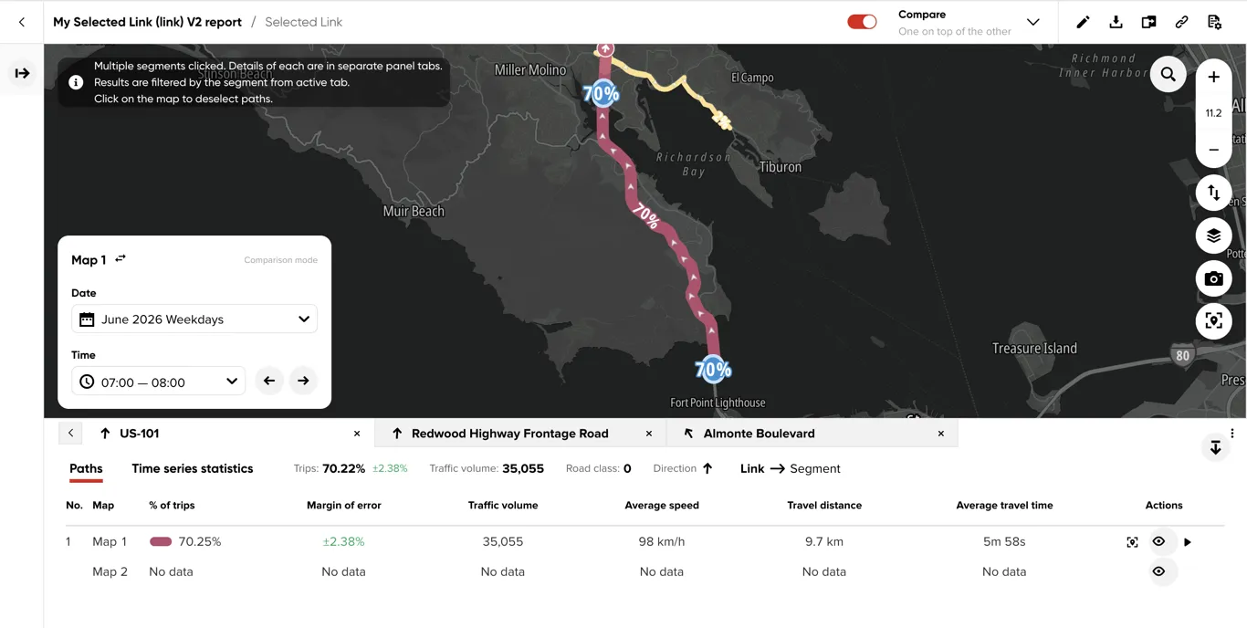Viewport: 1247px width, 628px height.
Task: Take map screenshot with camera button
Action: tap(1213, 278)
